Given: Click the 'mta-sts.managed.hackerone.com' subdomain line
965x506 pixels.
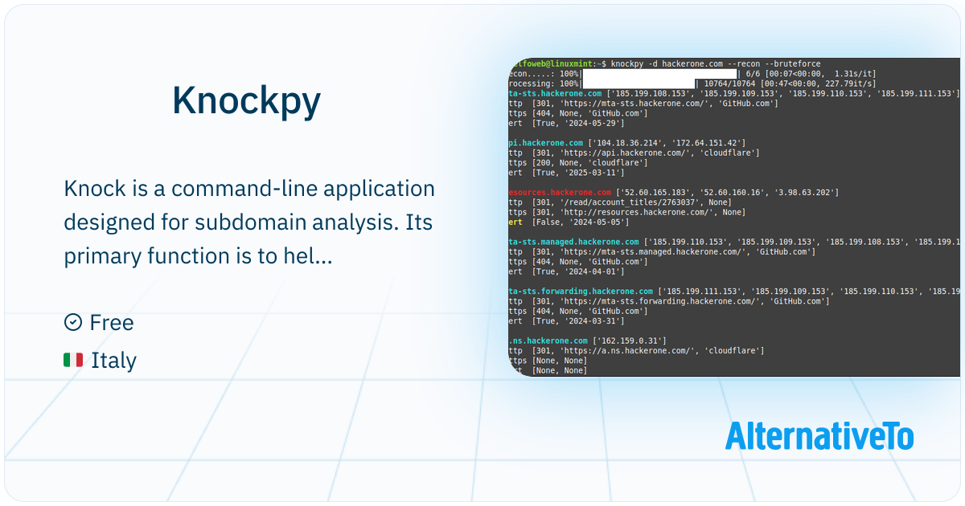Looking at the screenshot, I should pos(735,242).
